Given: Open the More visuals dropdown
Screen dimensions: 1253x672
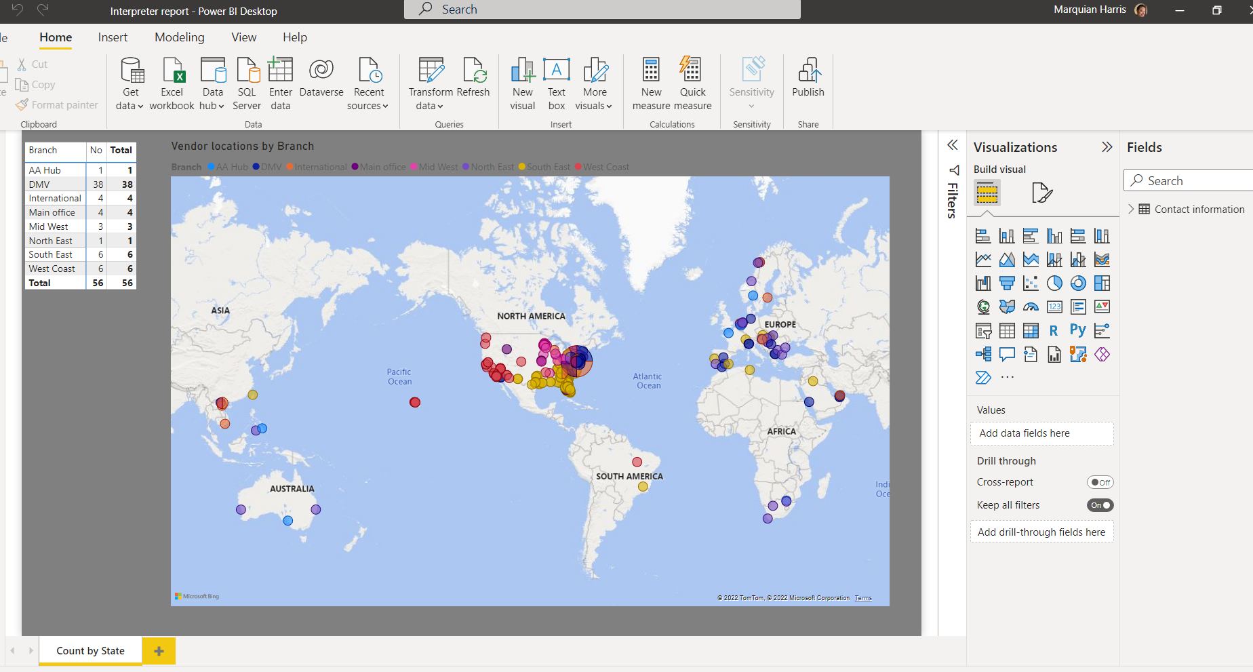Looking at the screenshot, I should pos(594,83).
